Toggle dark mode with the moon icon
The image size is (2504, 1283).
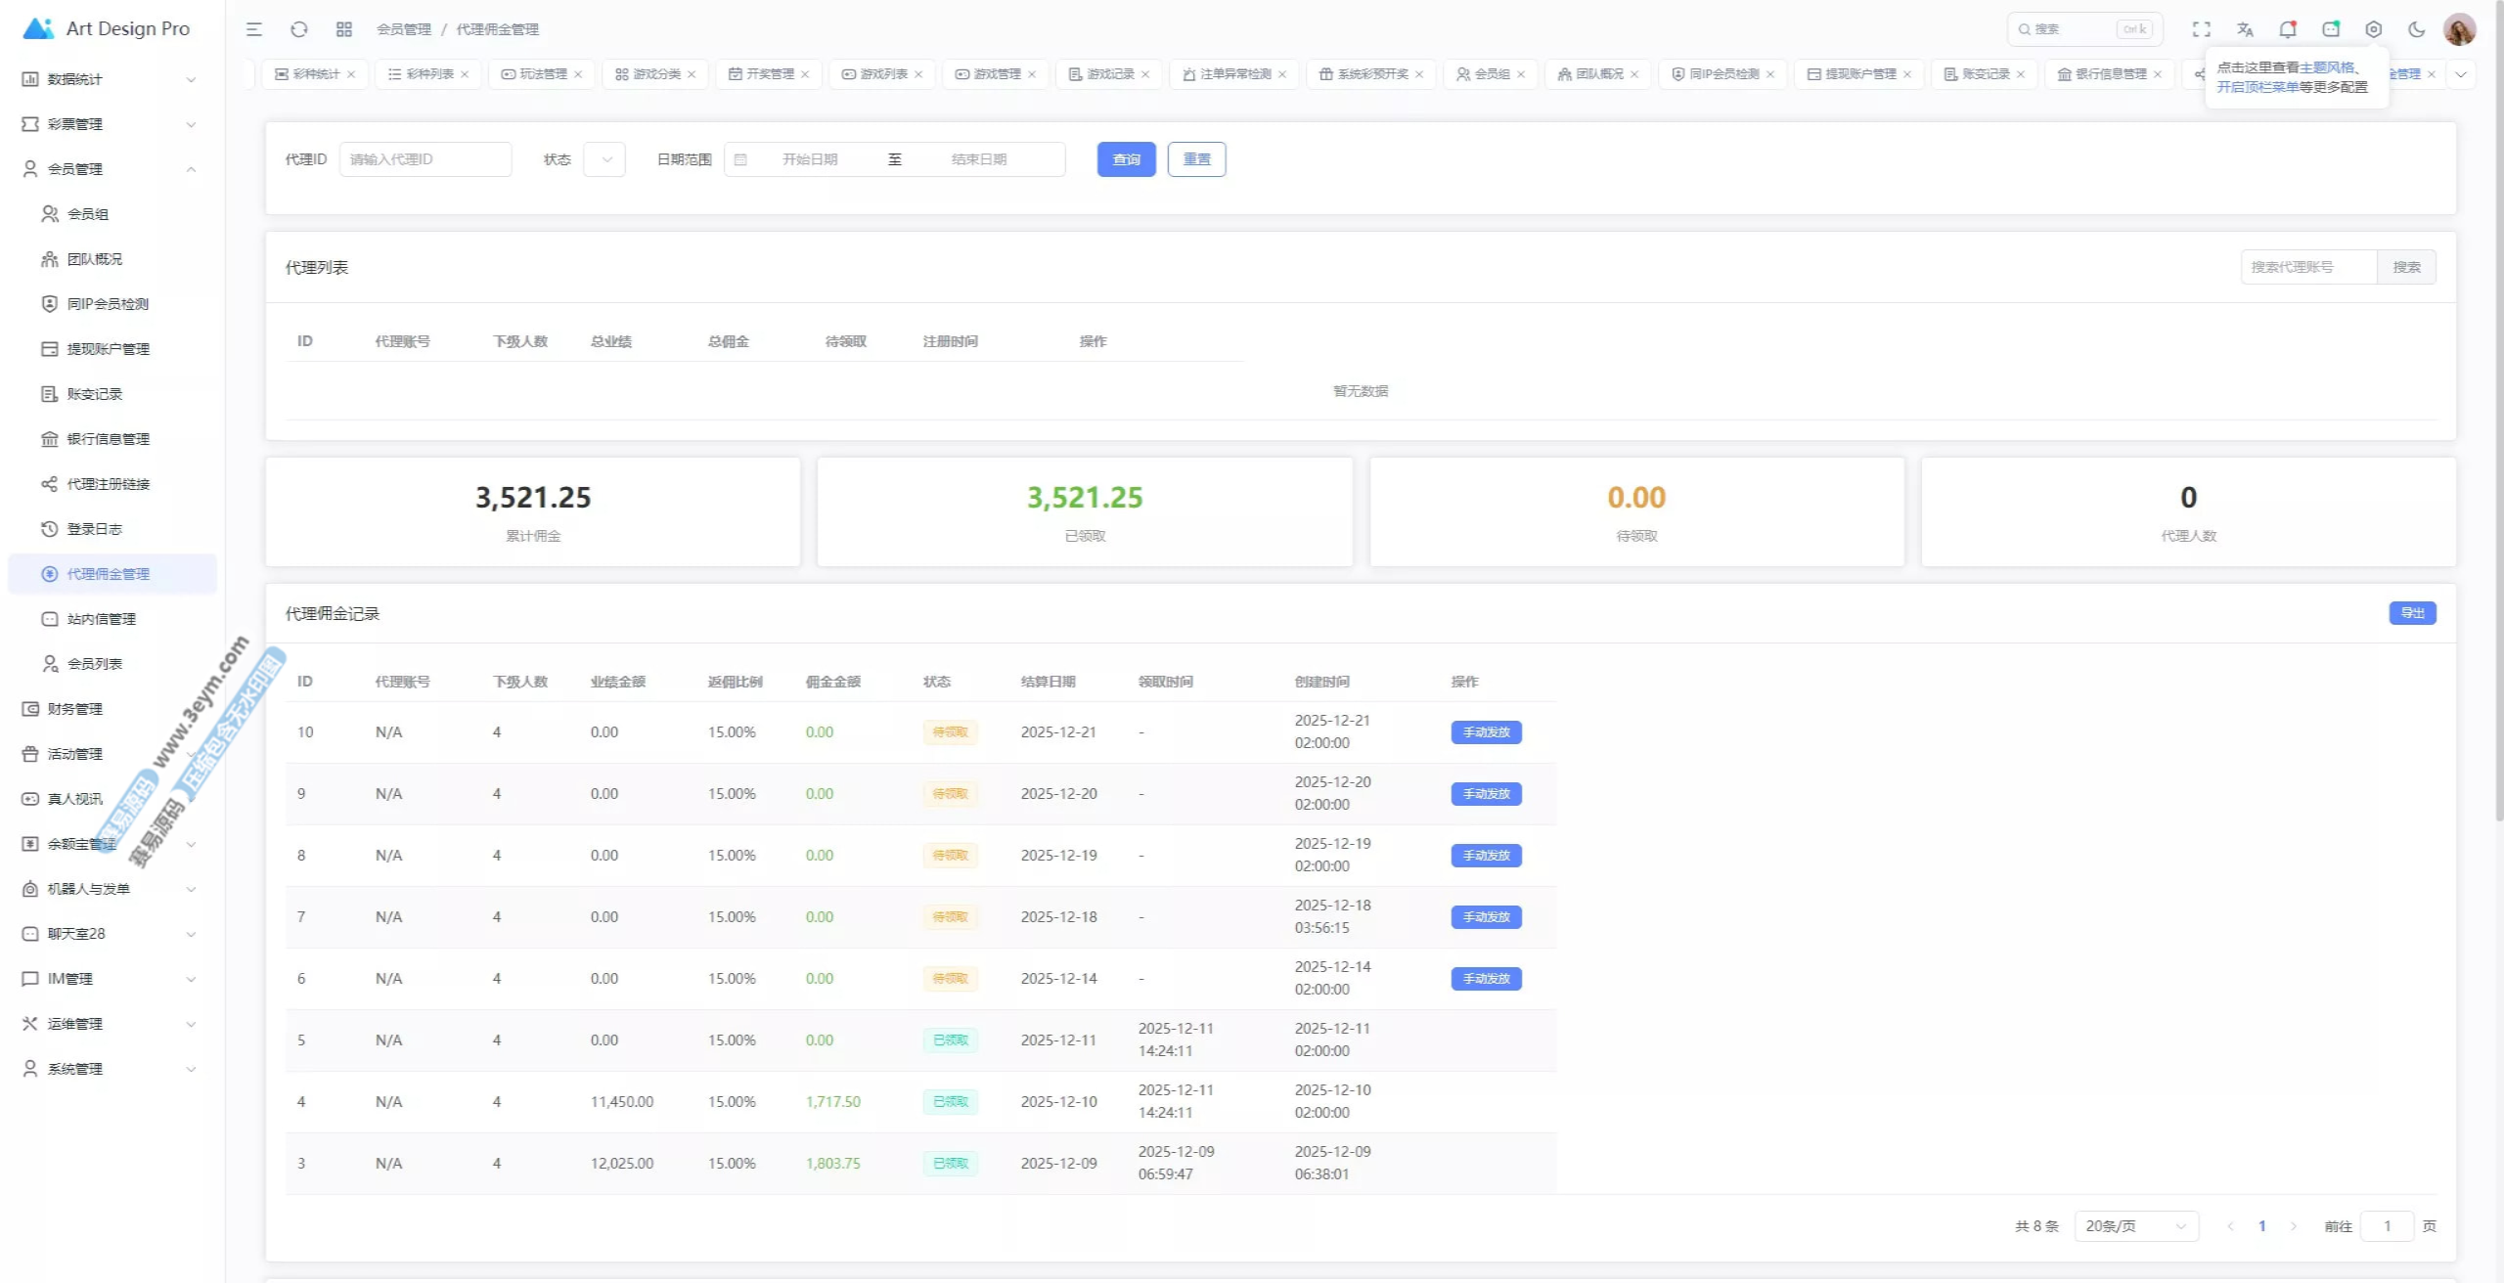[x=2416, y=29]
